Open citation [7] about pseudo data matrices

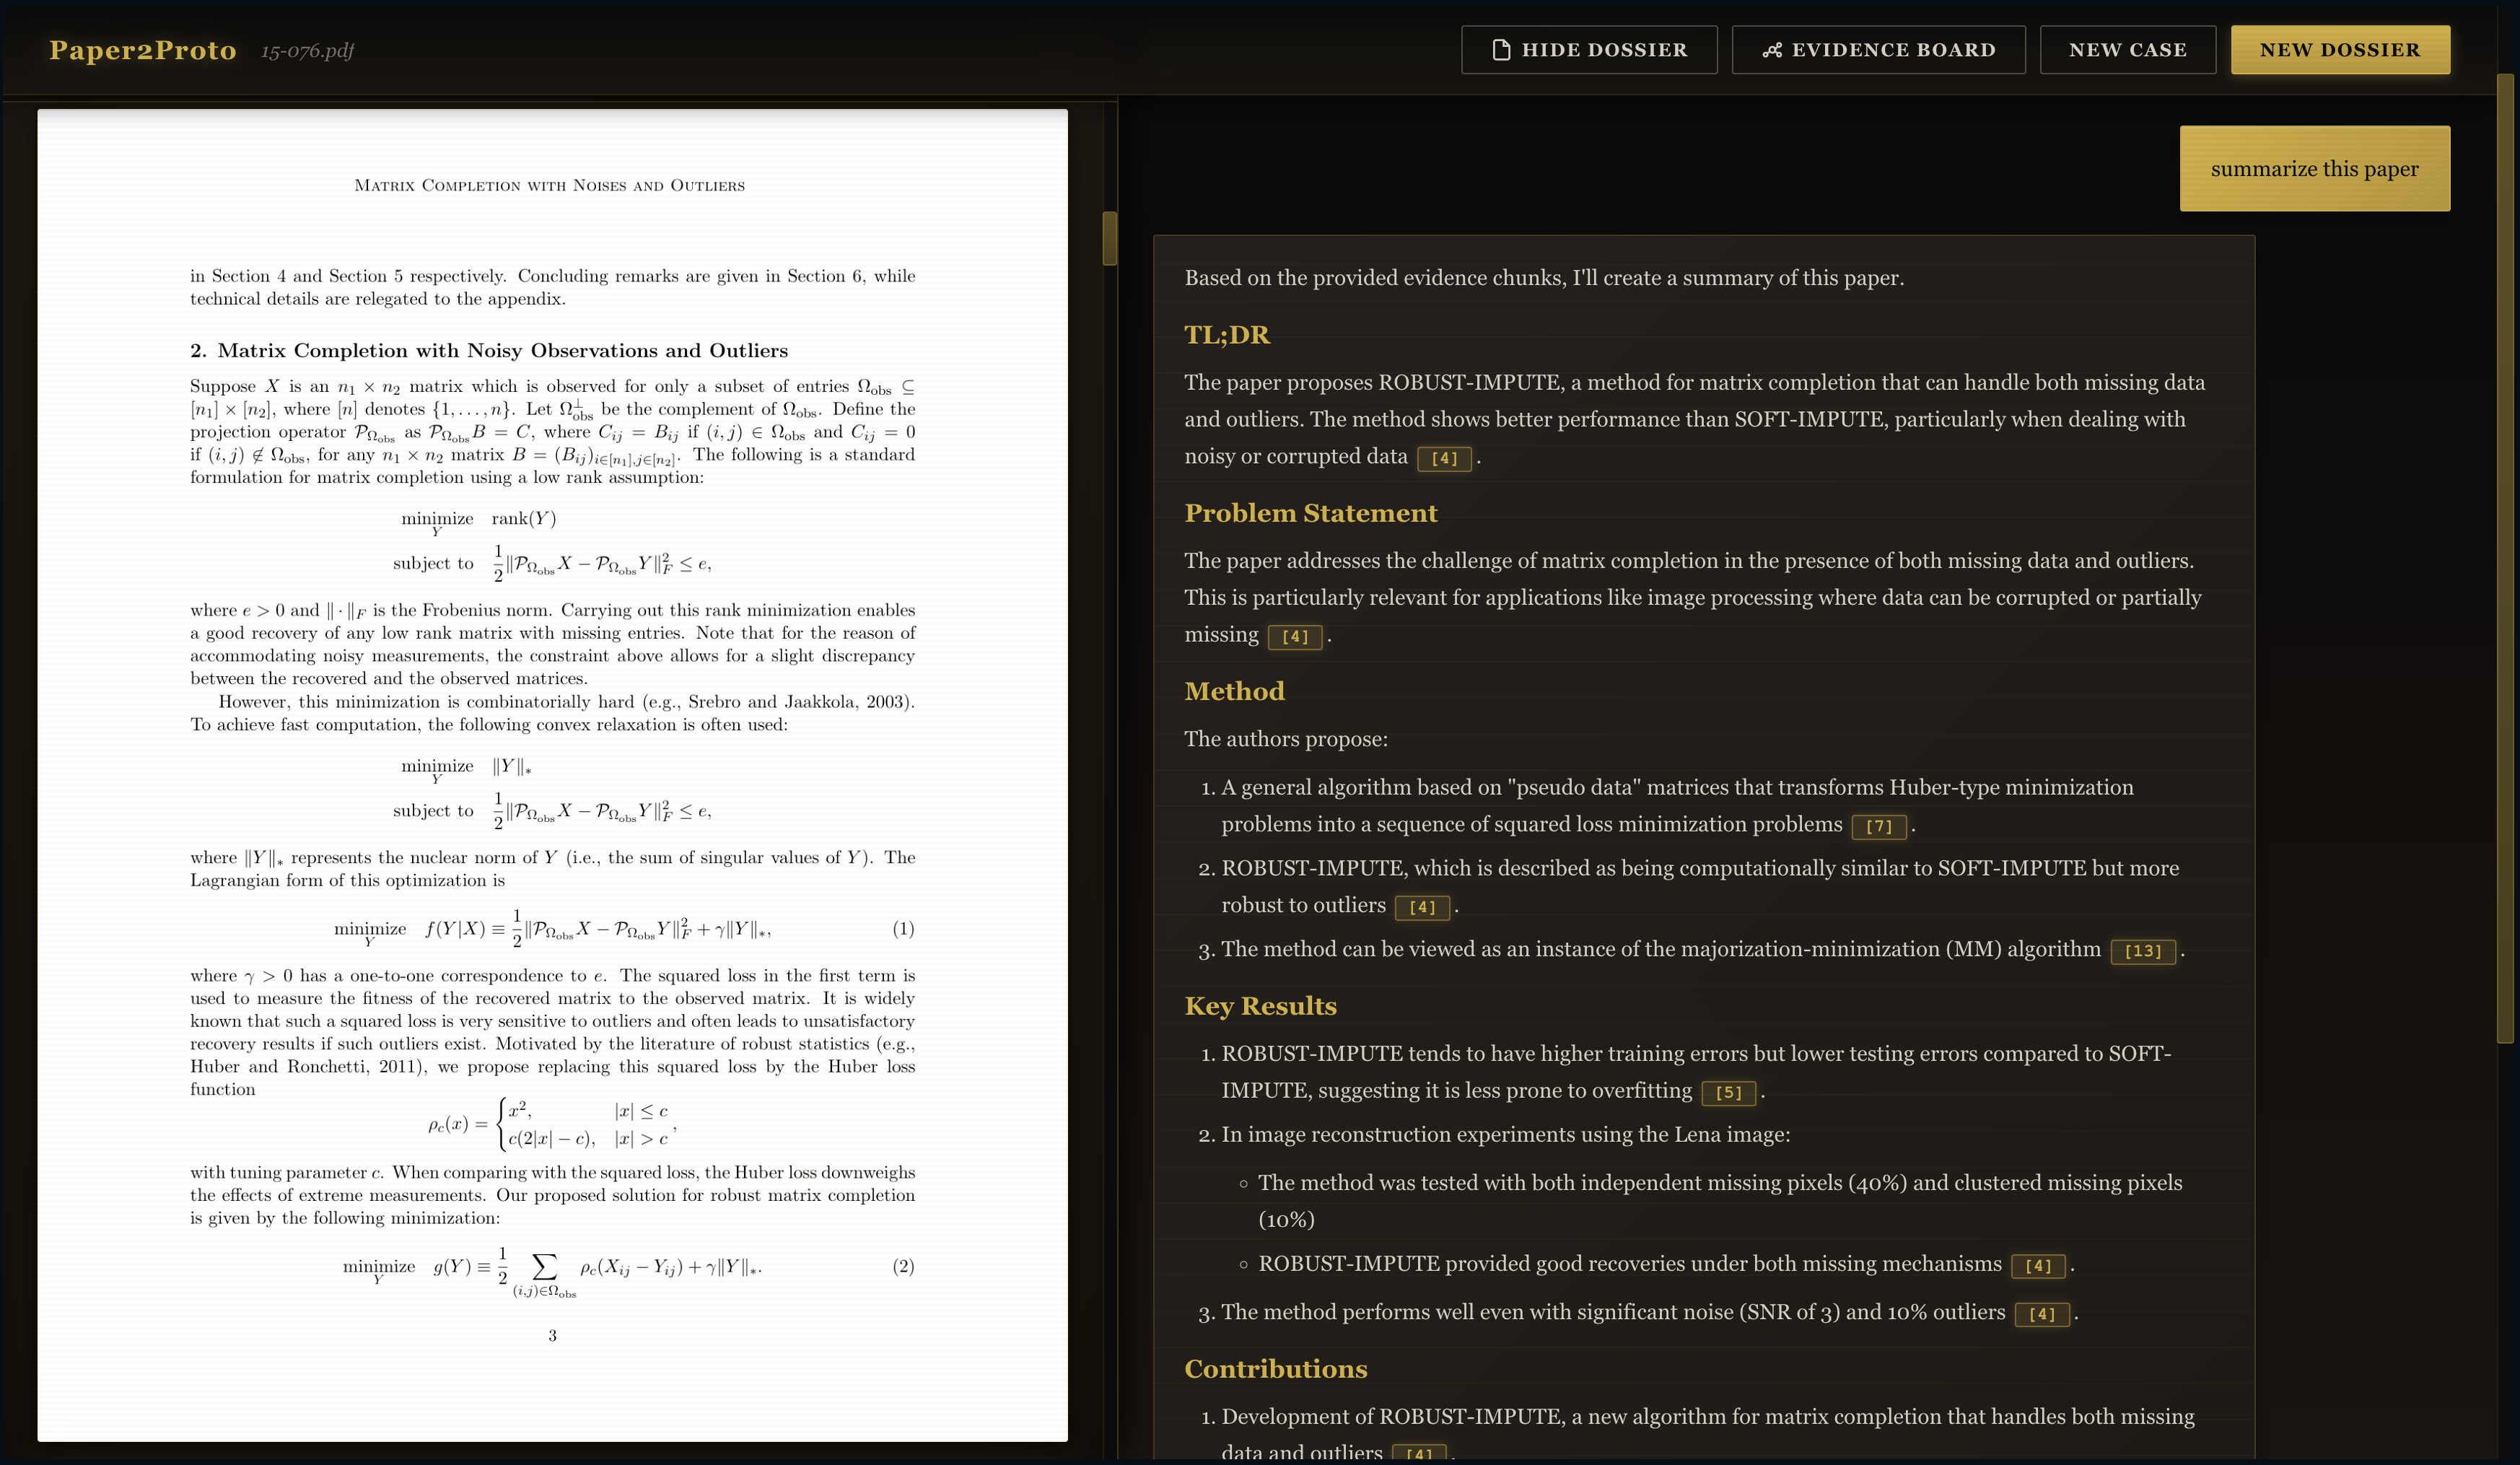coord(1878,826)
